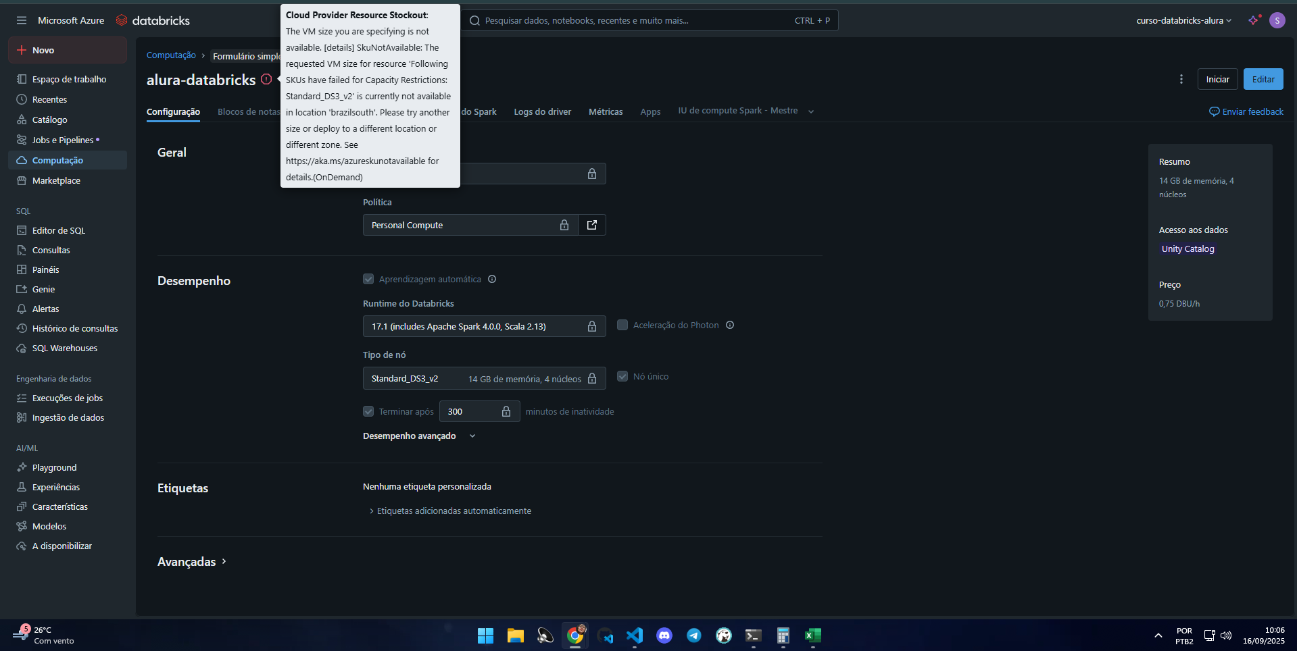Open the user avatar menu

[x=1277, y=20]
